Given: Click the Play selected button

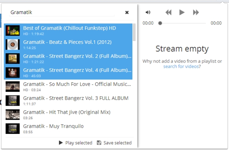Looking at the screenshot, I should click(75, 143).
